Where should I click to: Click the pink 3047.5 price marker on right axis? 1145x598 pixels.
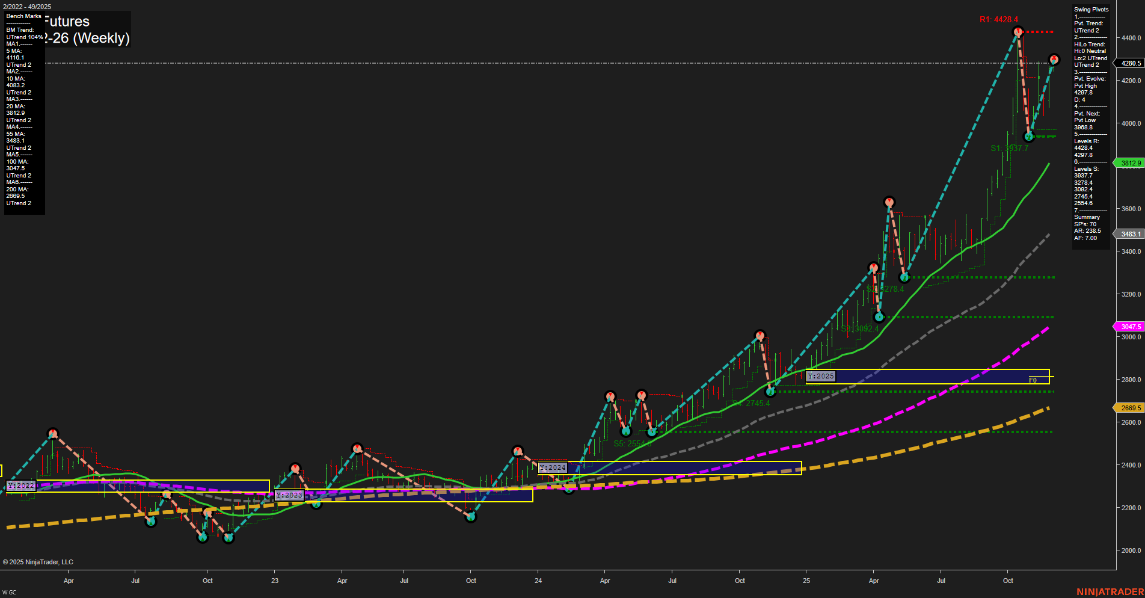tap(1129, 326)
